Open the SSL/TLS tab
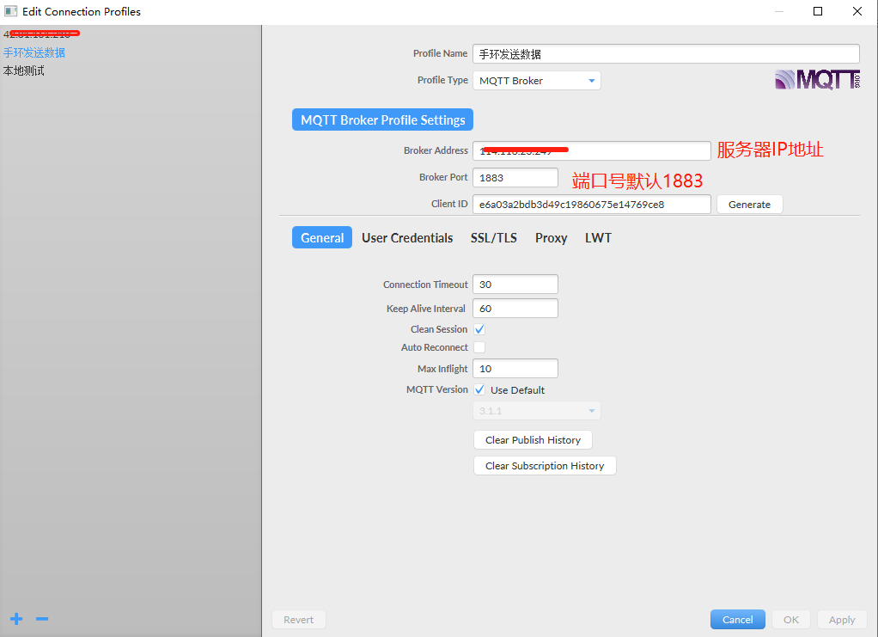 click(x=494, y=237)
